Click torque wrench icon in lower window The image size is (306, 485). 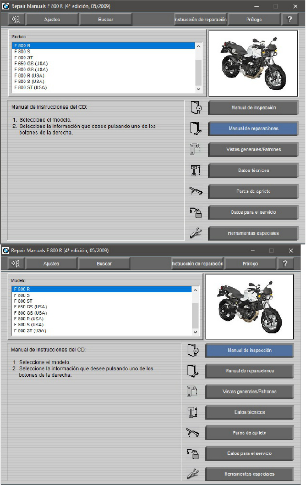[192, 432]
